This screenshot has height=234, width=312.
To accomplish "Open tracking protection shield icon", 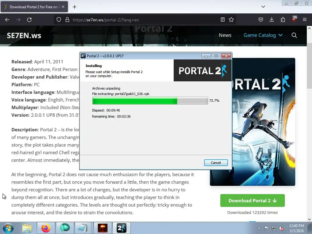I will (59, 20).
